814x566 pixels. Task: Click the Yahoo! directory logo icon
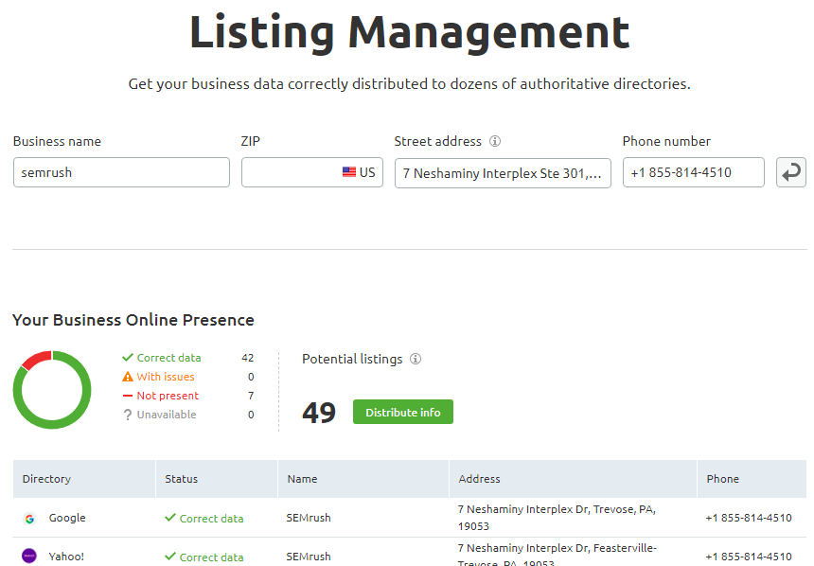click(29, 557)
